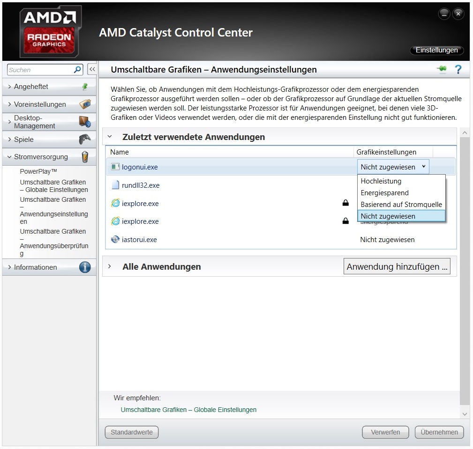Expand the Spiele section
The width and height of the screenshot is (473, 449).
click(9, 139)
